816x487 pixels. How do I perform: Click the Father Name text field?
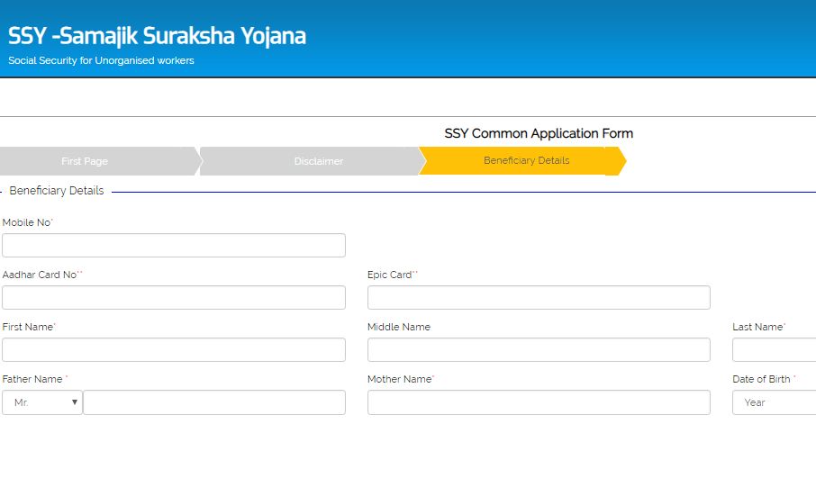click(x=214, y=402)
